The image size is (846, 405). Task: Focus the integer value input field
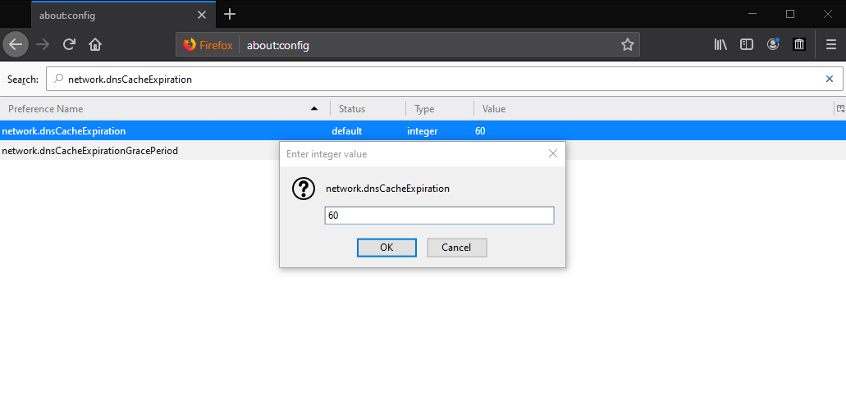point(439,216)
